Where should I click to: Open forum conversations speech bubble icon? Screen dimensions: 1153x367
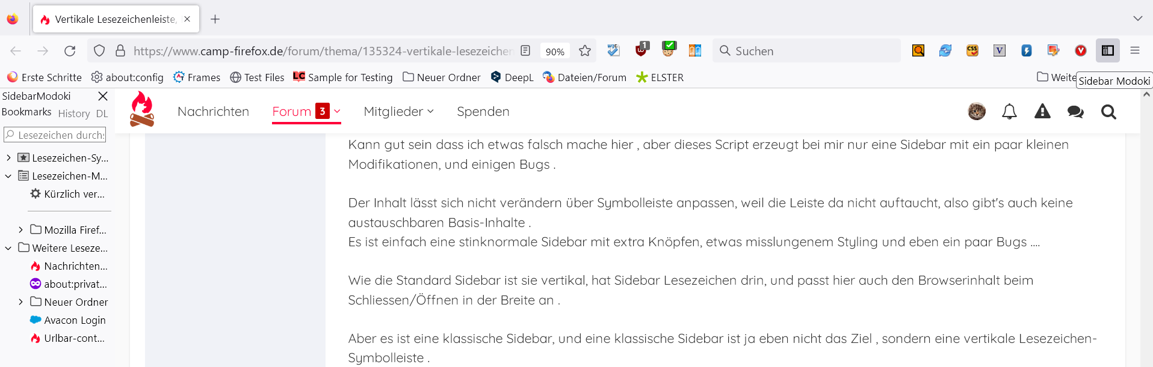(1075, 112)
